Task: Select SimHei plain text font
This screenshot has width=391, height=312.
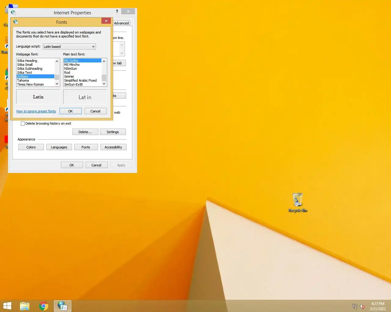Action: 82,76
